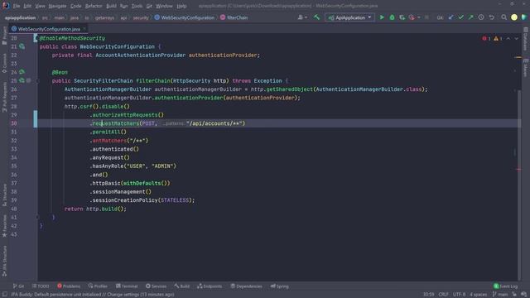Toggle the Database tool window on the right

click(x=526, y=39)
